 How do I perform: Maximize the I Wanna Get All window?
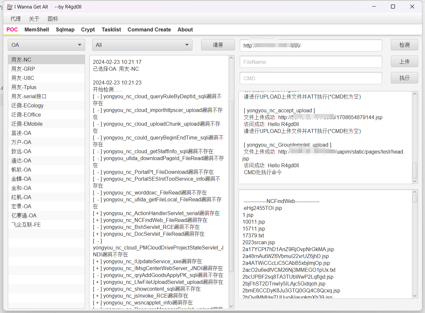click(393, 7)
